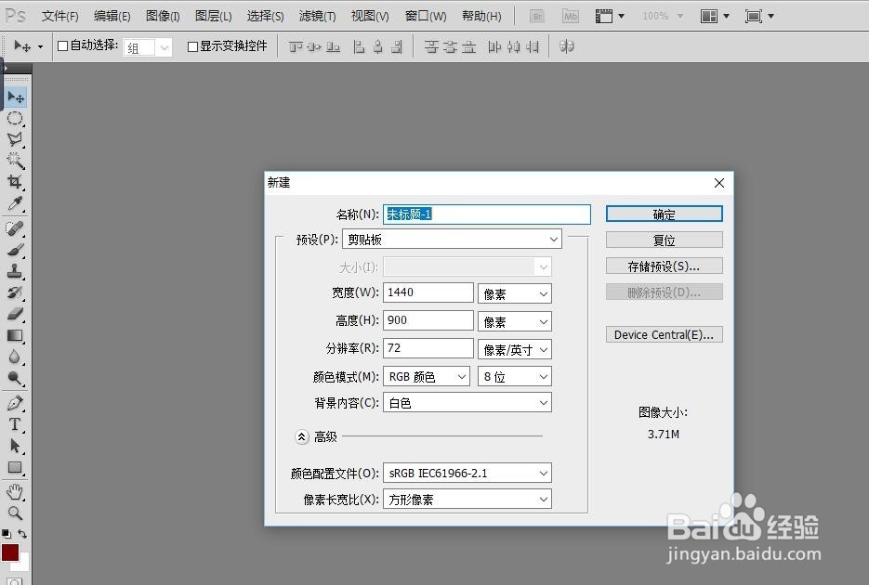Viewport: 869px width, 585px height.
Task: Open the 自动选择 组 dropdown
Action: 148,47
